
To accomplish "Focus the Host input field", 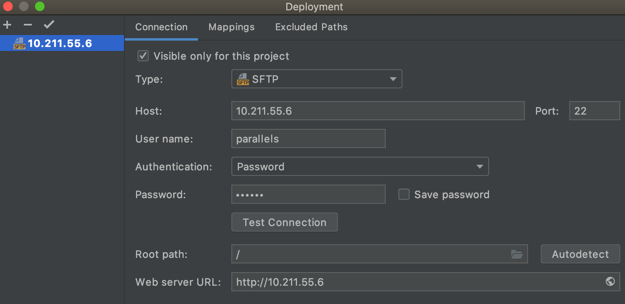I will point(378,111).
